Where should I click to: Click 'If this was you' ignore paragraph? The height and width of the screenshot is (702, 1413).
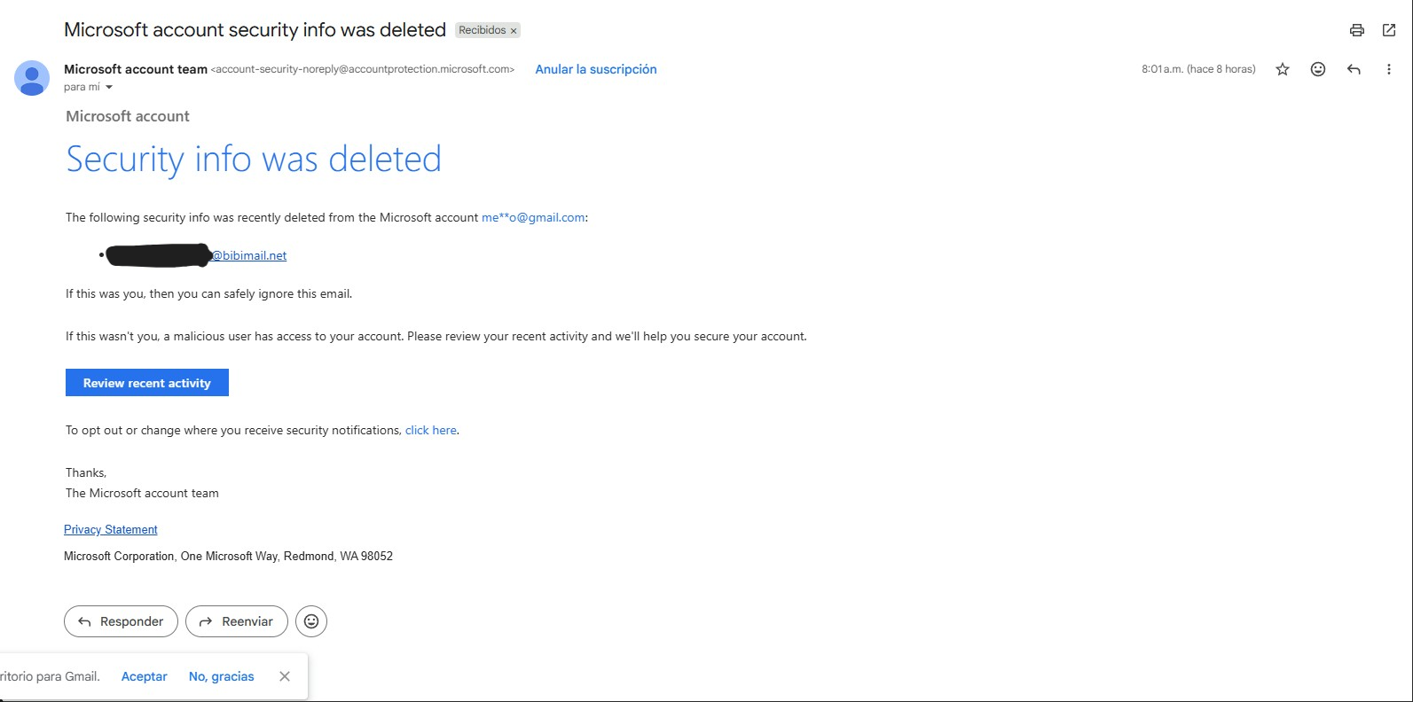[x=209, y=293]
